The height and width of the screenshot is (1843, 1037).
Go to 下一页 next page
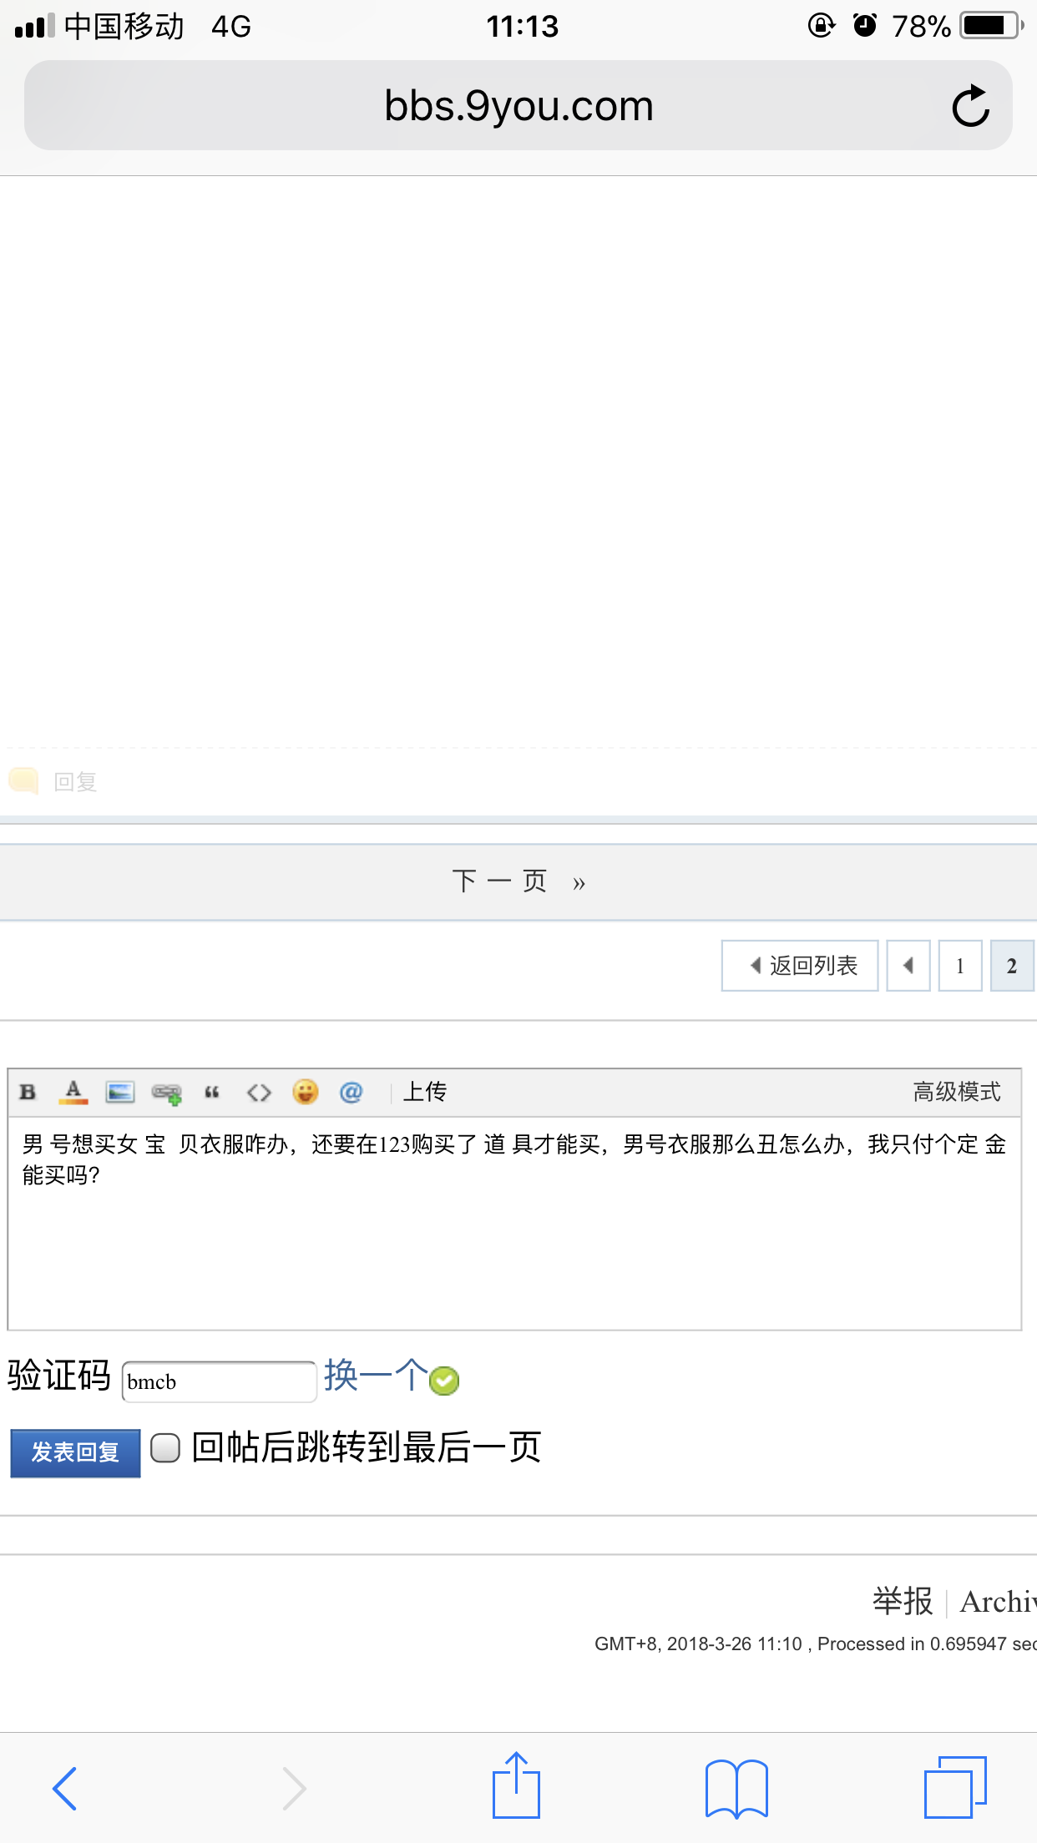click(518, 881)
